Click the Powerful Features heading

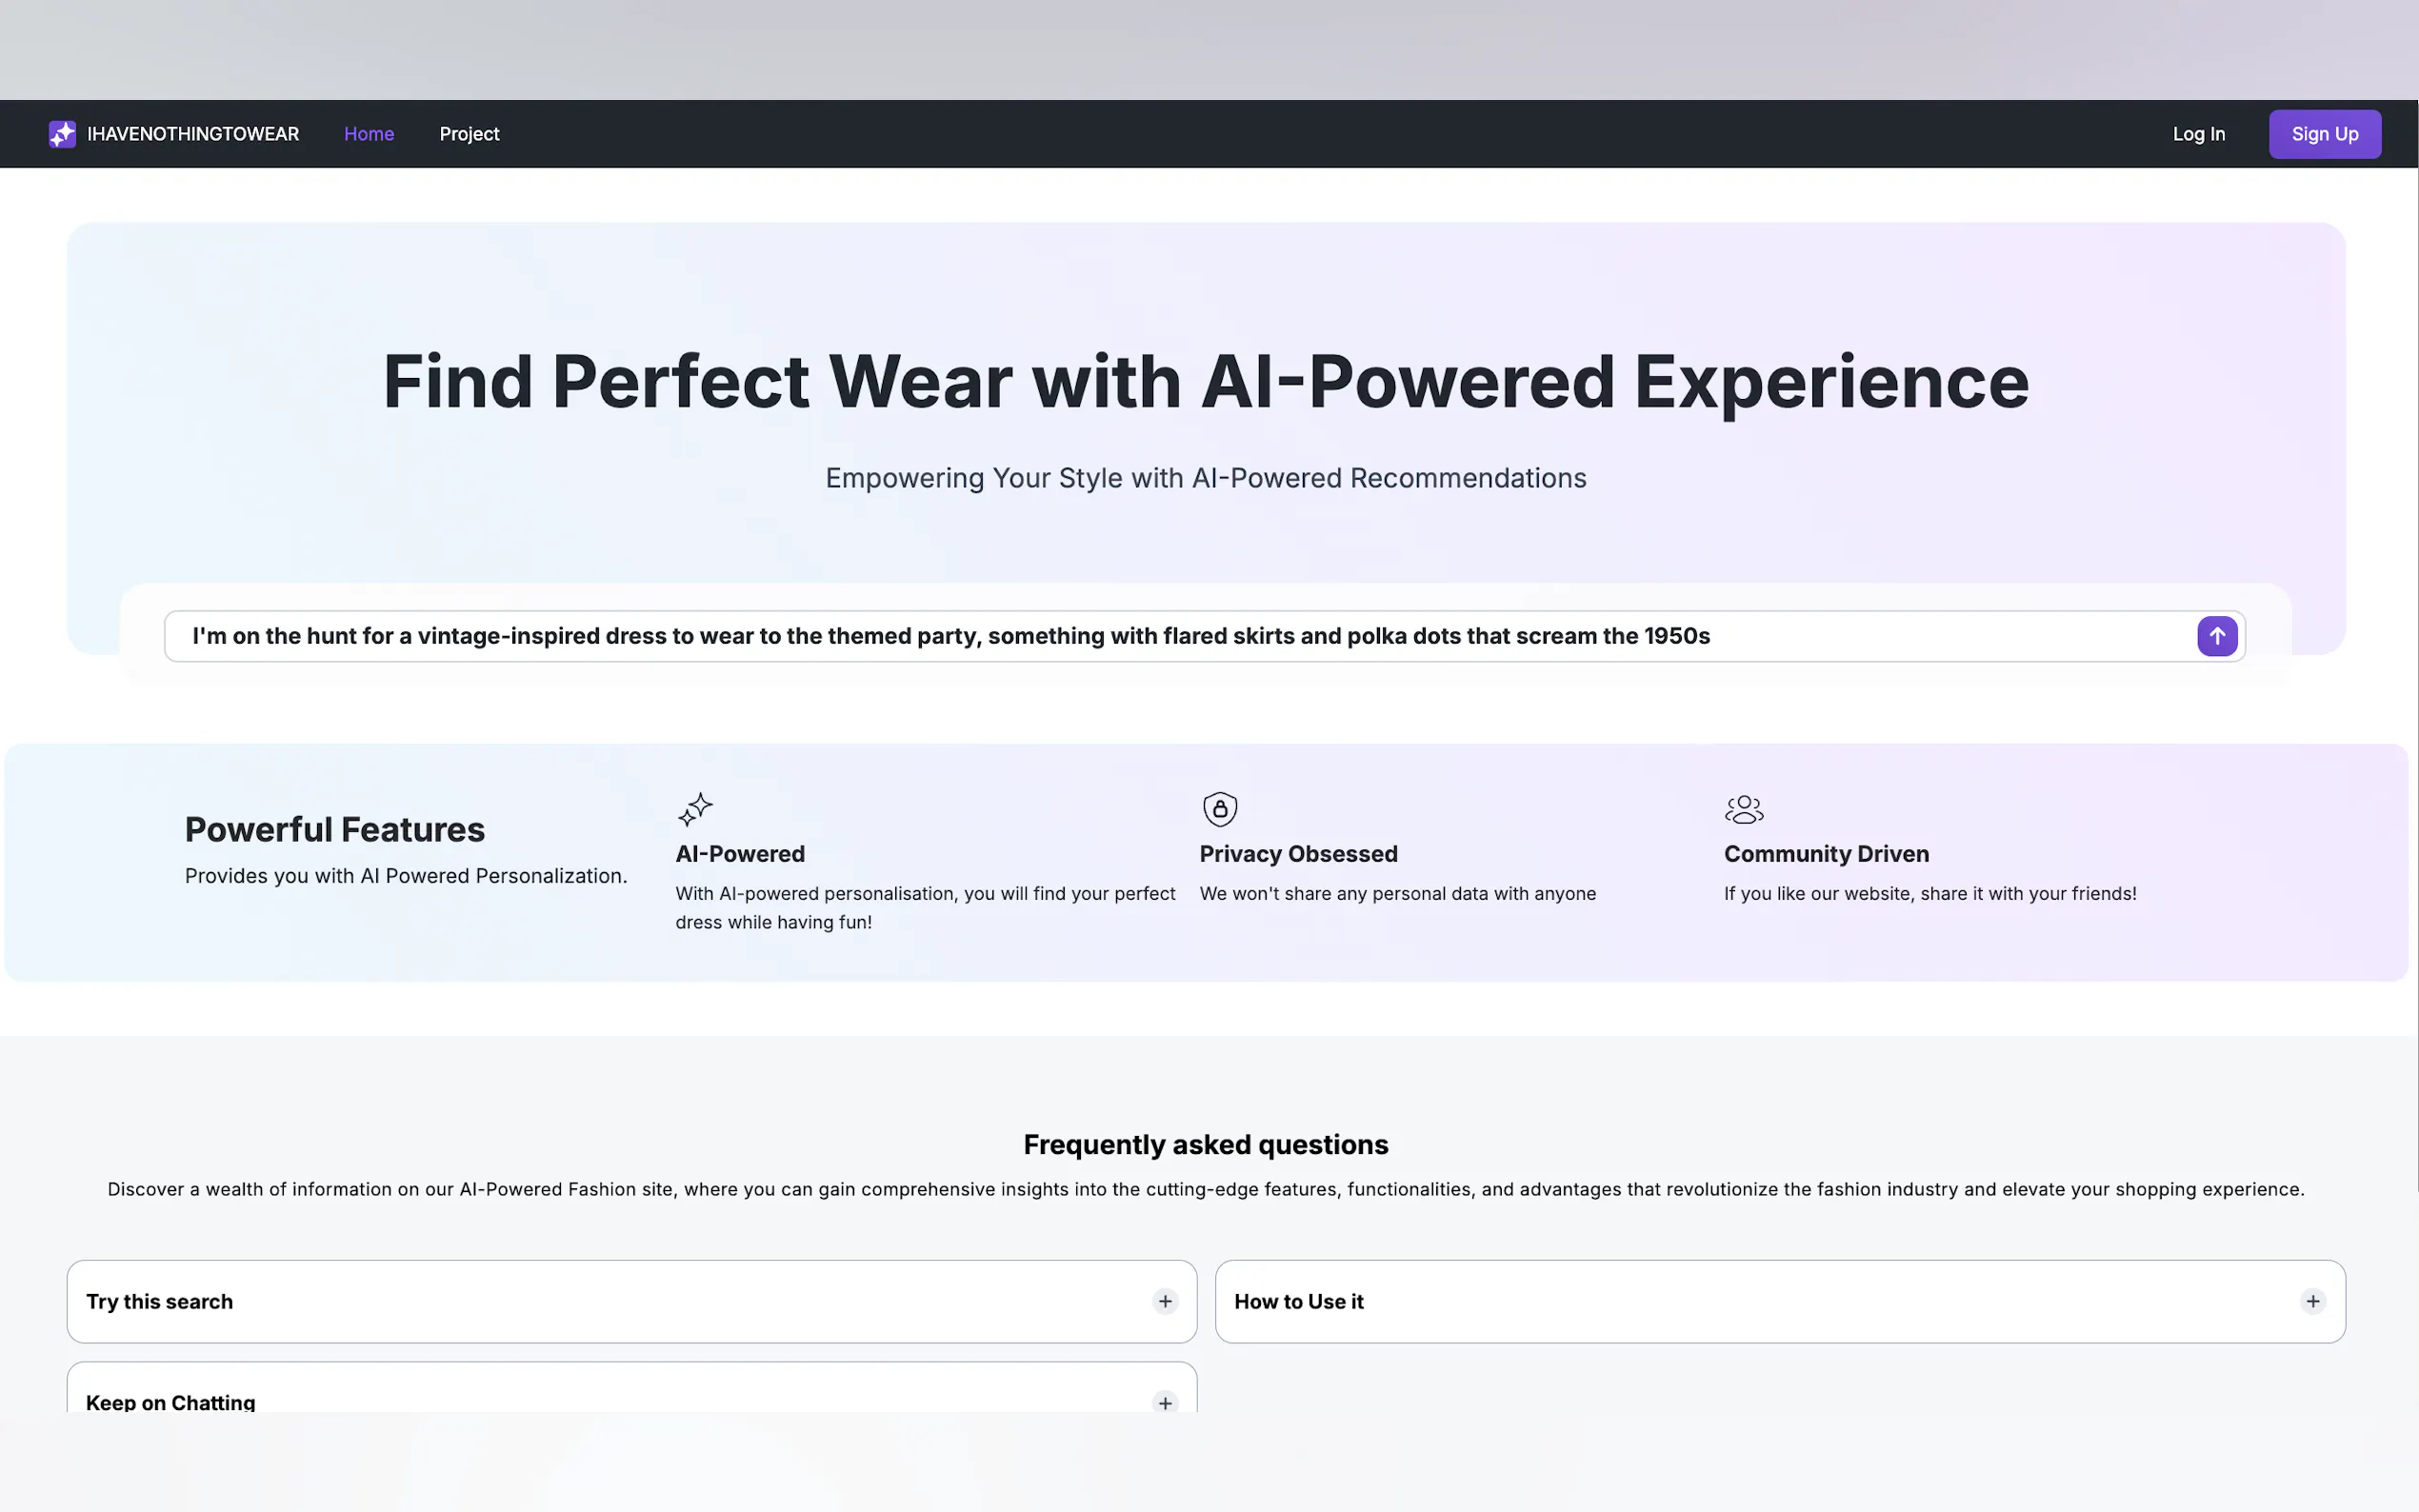(x=335, y=829)
